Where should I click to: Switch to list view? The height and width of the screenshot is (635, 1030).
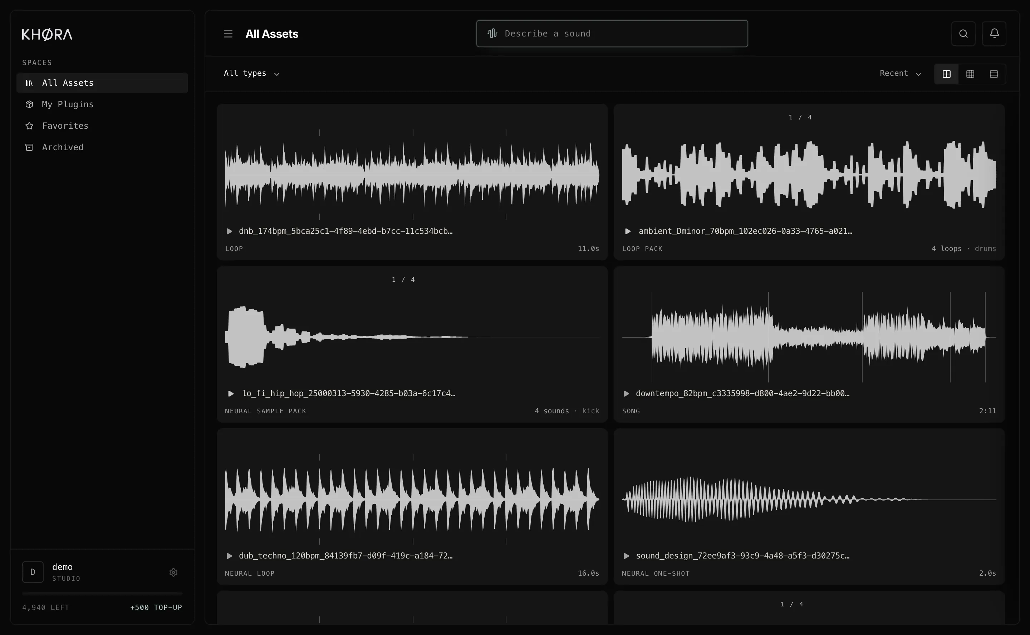(x=994, y=74)
